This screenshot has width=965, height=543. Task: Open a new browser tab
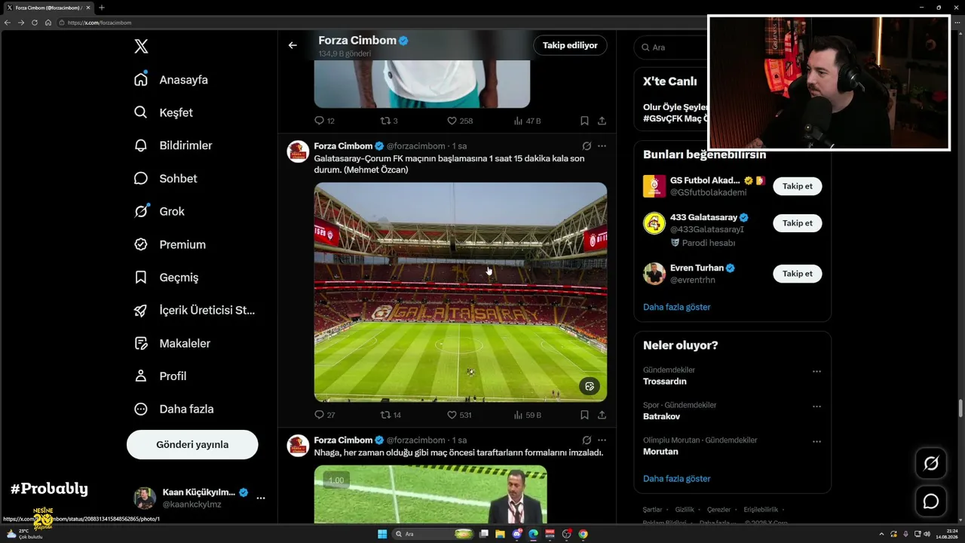(102, 8)
